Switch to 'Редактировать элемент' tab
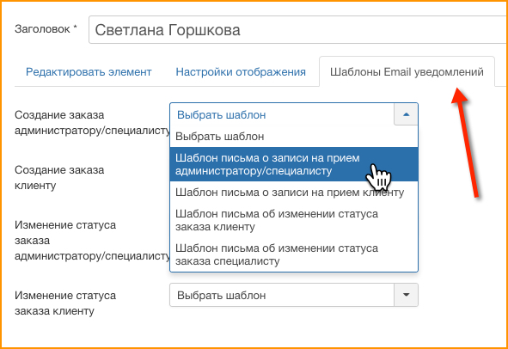This screenshot has height=349, width=508. [x=89, y=71]
